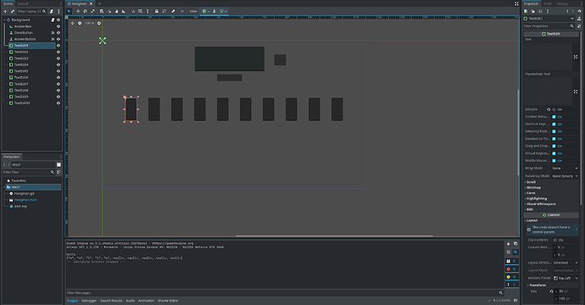Open the Anchors Preset dropdown
585x305 pixels.
[x=565, y=278]
